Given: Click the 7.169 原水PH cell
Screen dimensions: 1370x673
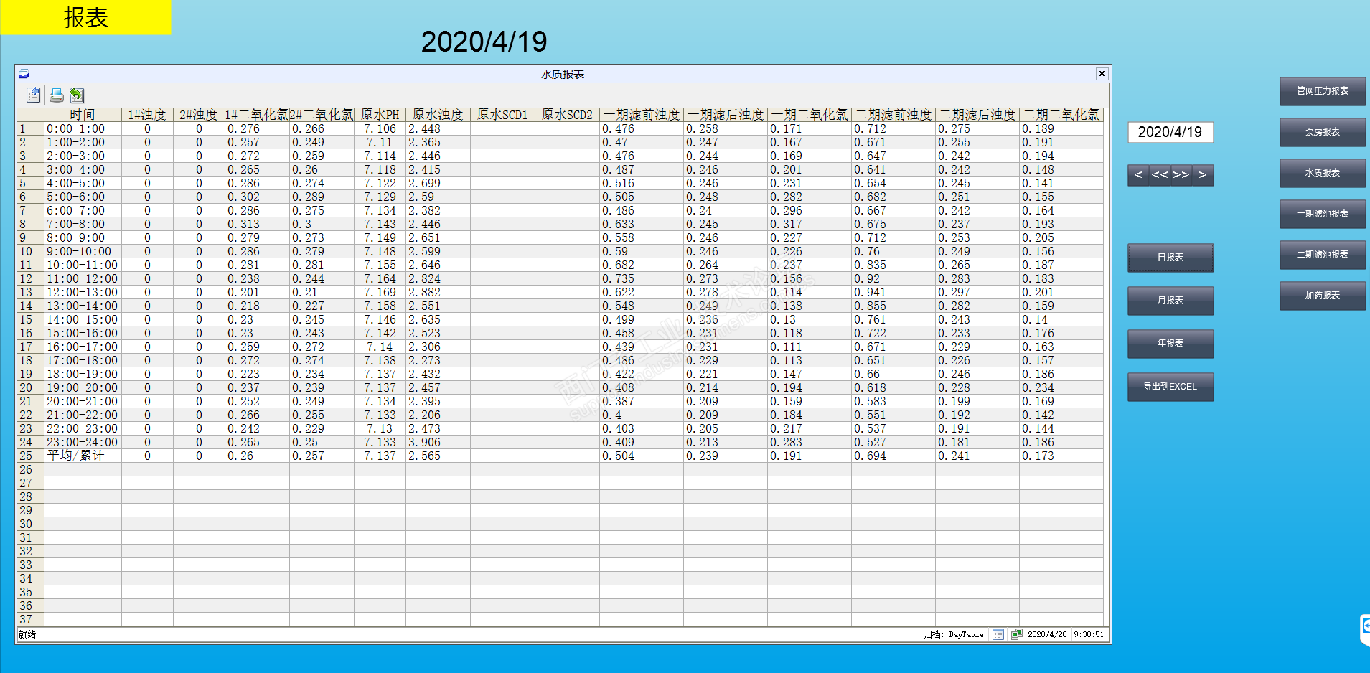Looking at the screenshot, I should [x=380, y=293].
